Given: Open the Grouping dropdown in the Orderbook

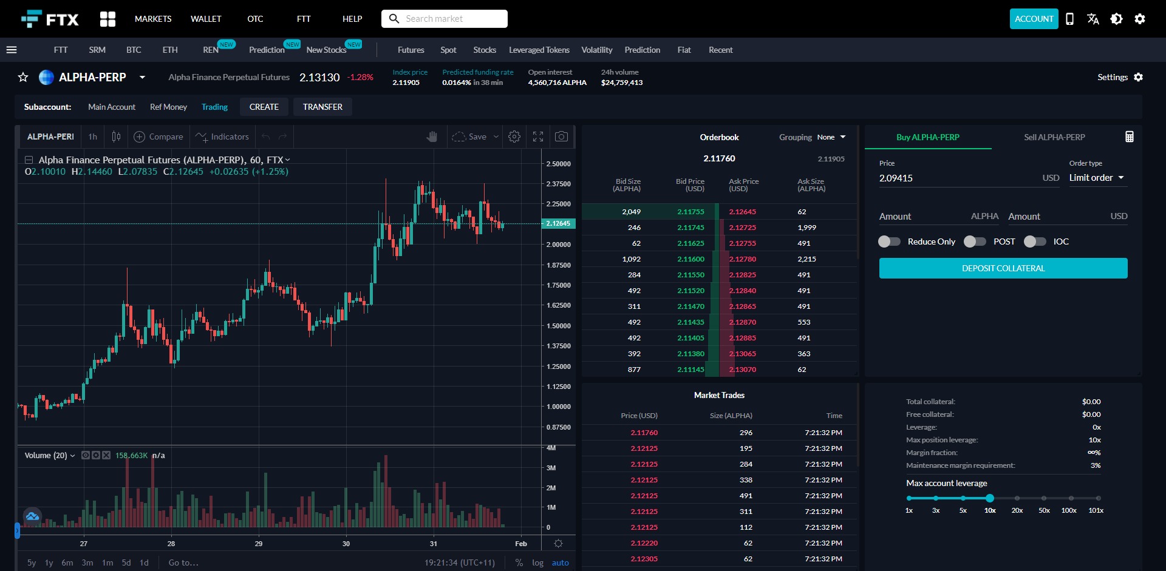Looking at the screenshot, I should (x=831, y=137).
